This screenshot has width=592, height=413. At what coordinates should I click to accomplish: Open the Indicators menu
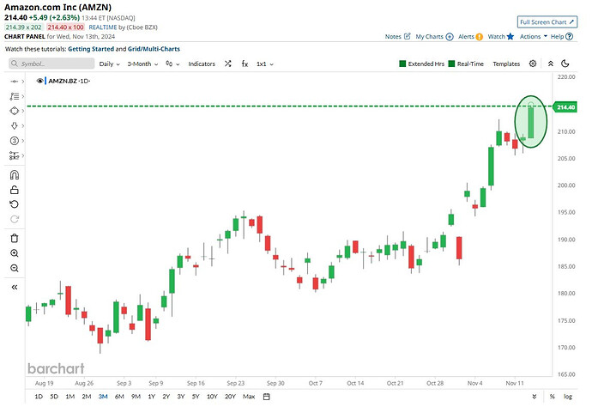coord(202,64)
